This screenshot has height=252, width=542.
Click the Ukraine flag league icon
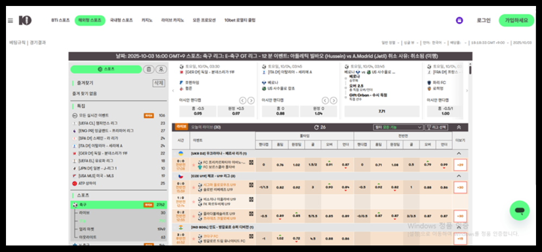(181, 153)
